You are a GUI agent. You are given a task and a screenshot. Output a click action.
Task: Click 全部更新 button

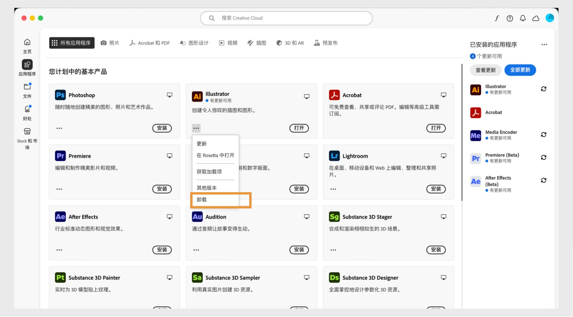coord(520,70)
